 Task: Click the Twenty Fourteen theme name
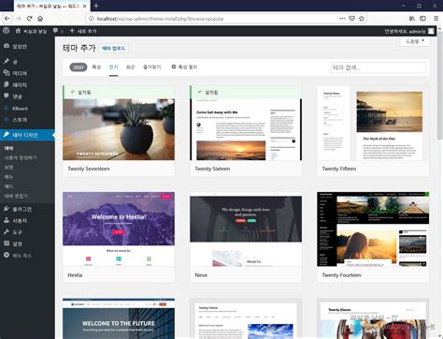(x=341, y=275)
